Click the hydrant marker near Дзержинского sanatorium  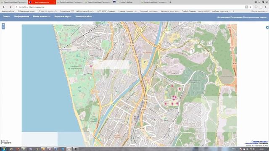click(x=91, y=66)
